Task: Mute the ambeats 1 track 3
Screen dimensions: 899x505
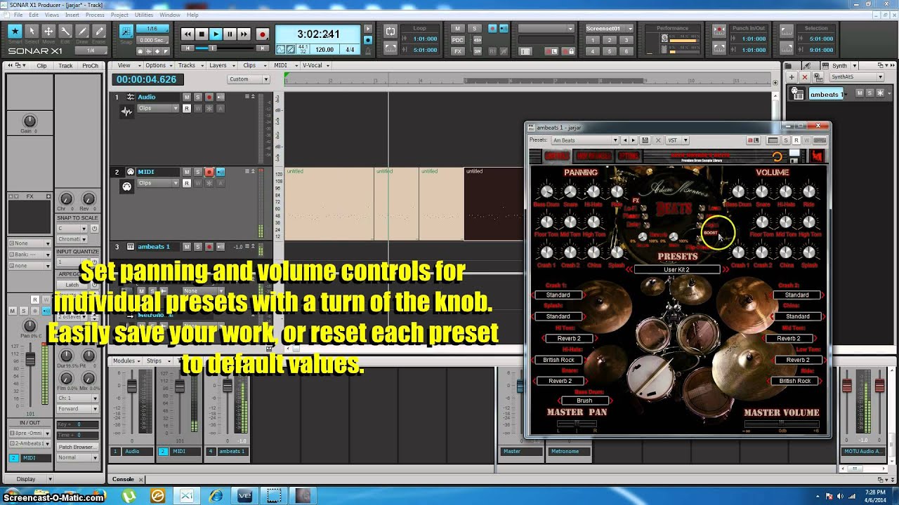Action: coord(187,247)
